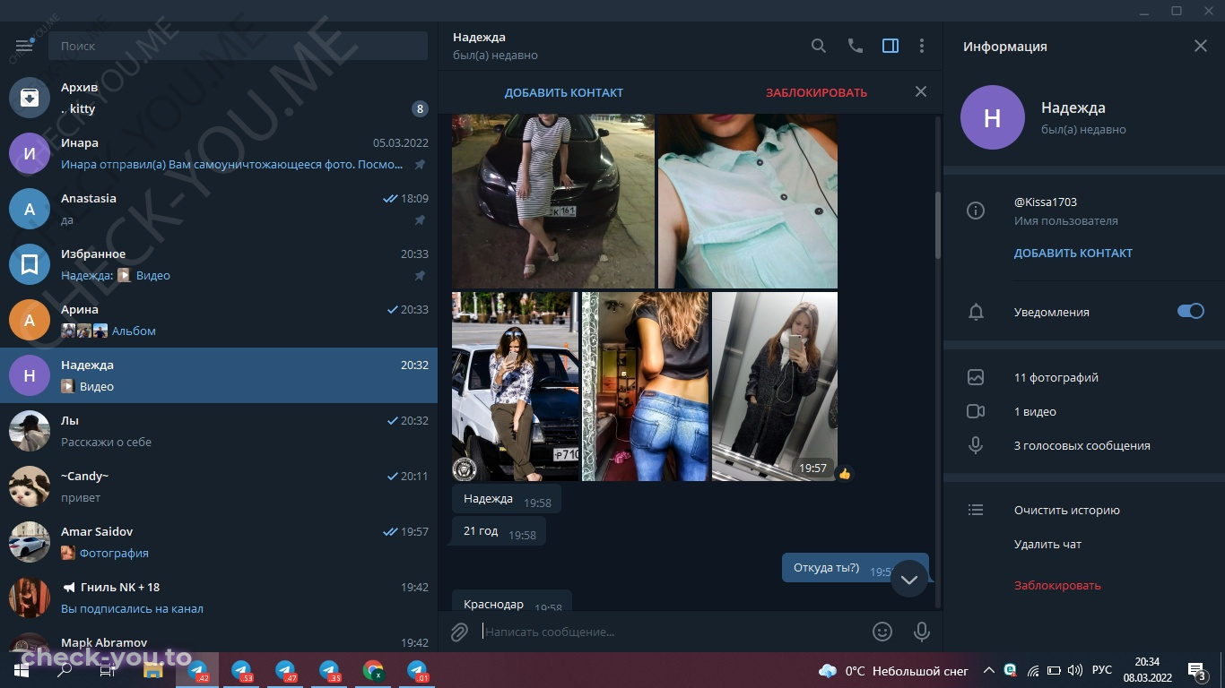Select Удалить чат

click(x=1048, y=544)
